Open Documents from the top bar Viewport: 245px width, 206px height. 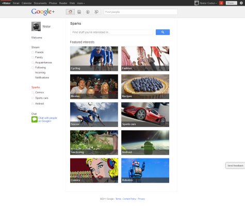[x=40, y=3]
